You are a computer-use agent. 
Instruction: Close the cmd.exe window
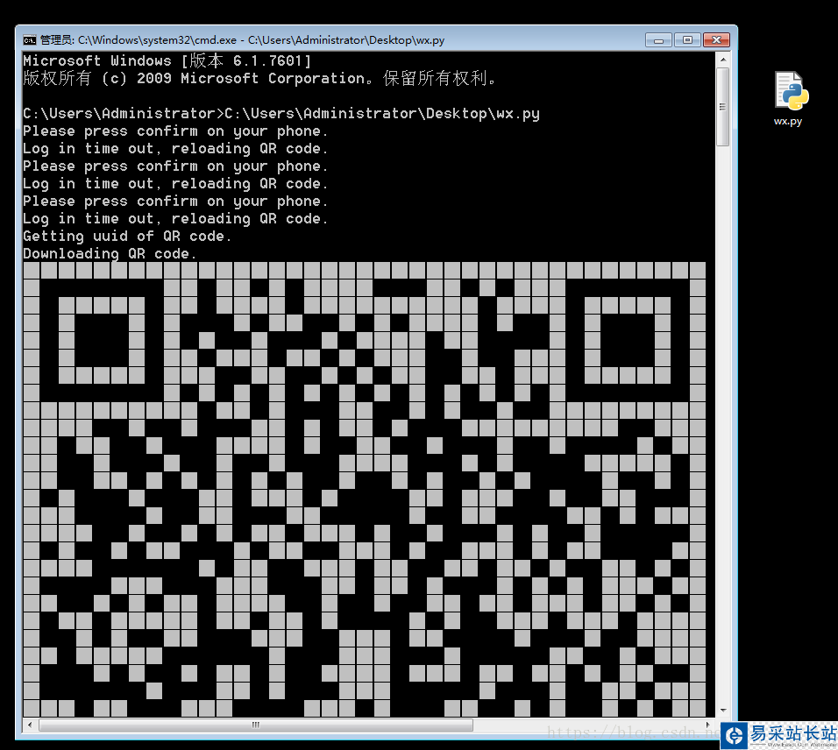pyautogui.click(x=717, y=40)
